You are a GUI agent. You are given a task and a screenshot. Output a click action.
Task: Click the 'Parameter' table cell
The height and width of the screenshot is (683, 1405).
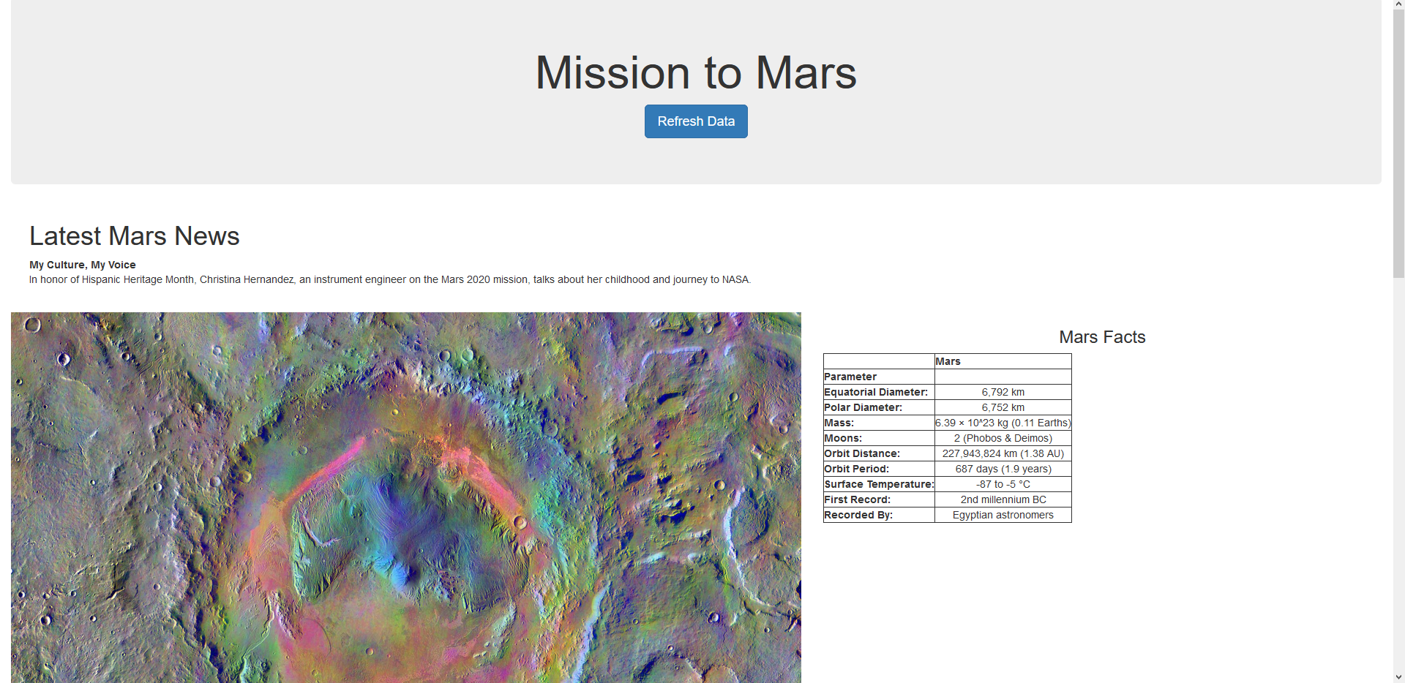879,377
